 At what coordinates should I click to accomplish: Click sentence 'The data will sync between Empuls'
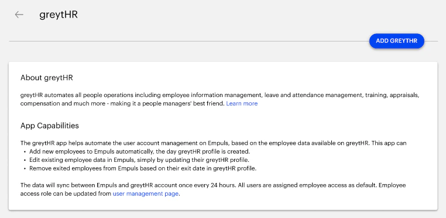click(213, 189)
